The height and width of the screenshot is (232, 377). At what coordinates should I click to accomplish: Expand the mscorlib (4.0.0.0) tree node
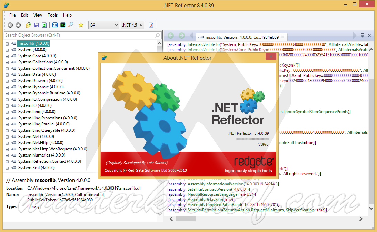pyautogui.click(x=7, y=44)
